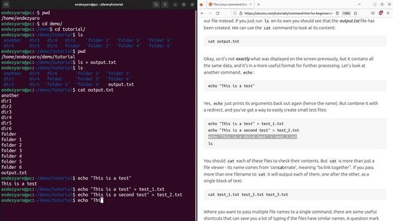Click the terminal test_2.txt echo command line
The image size is (393, 221).
91,195
